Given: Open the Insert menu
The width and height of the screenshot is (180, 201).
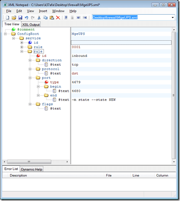Looking at the screenshot, I should coord(43,11).
